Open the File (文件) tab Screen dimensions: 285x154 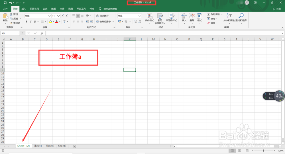click(5, 9)
